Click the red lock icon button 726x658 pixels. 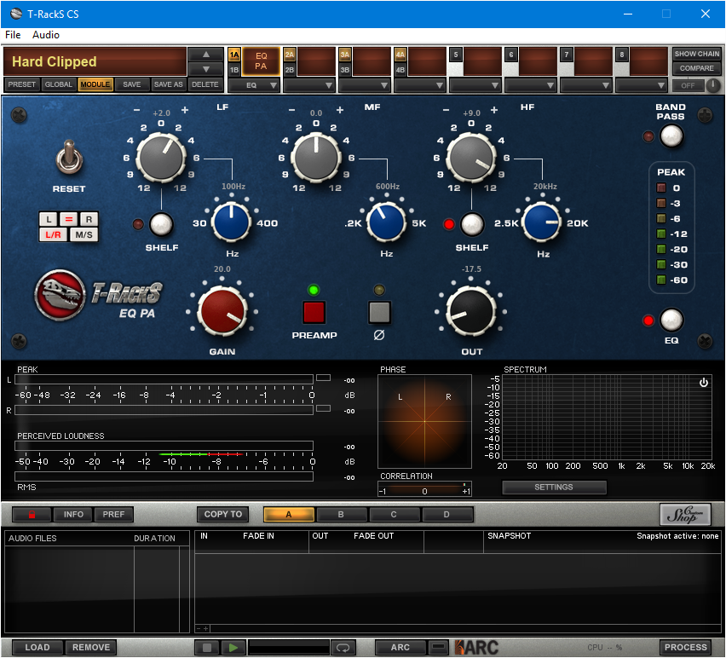point(32,515)
